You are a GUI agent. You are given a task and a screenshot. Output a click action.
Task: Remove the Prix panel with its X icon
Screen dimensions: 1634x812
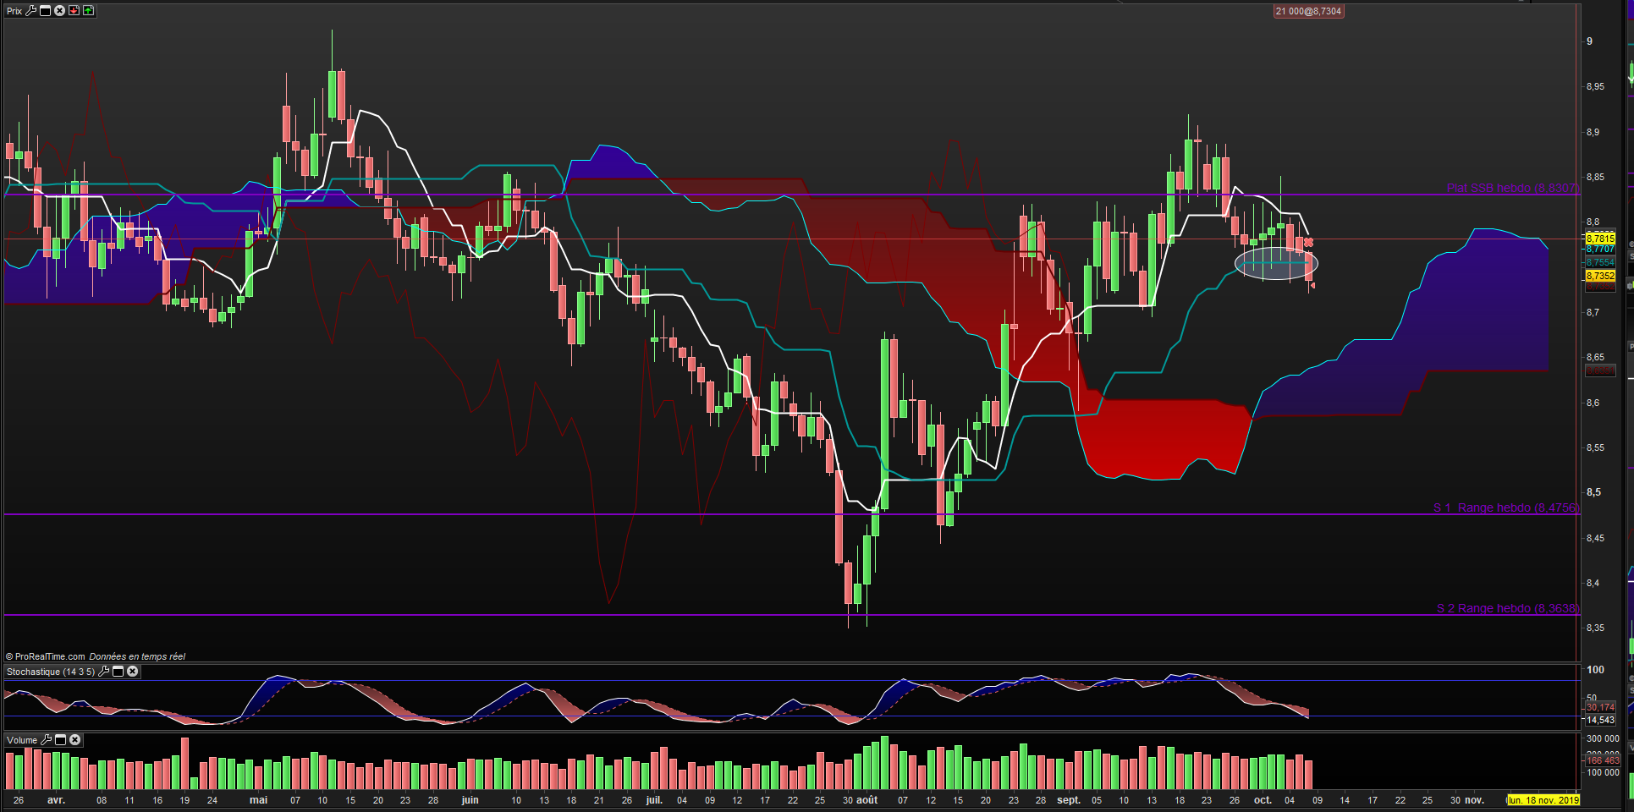[60, 11]
